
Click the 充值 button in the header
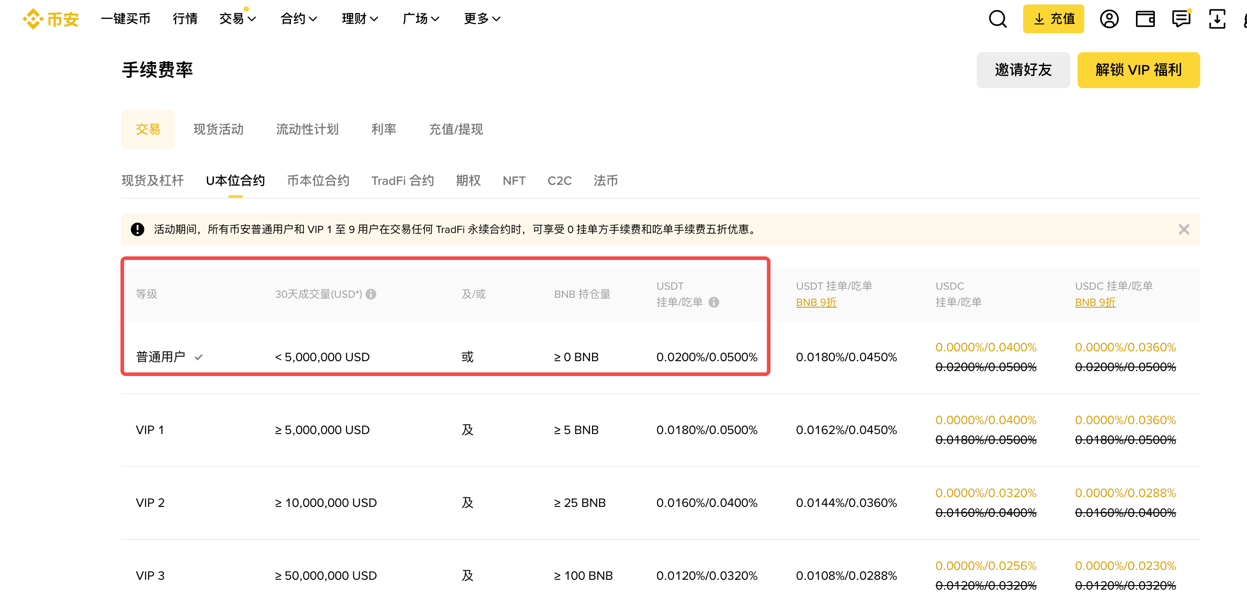[x=1053, y=19]
